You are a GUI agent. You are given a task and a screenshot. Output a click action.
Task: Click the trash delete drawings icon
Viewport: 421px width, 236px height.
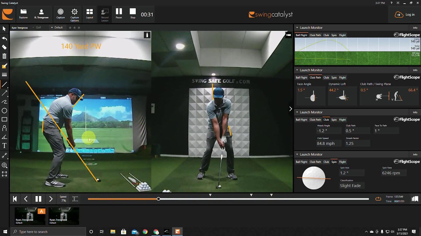coord(4,56)
